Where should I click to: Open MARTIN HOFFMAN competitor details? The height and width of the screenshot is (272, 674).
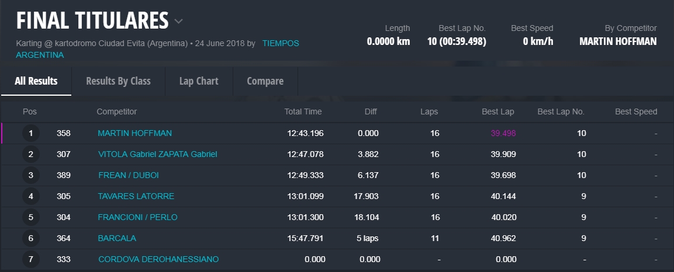pyautogui.click(x=134, y=133)
